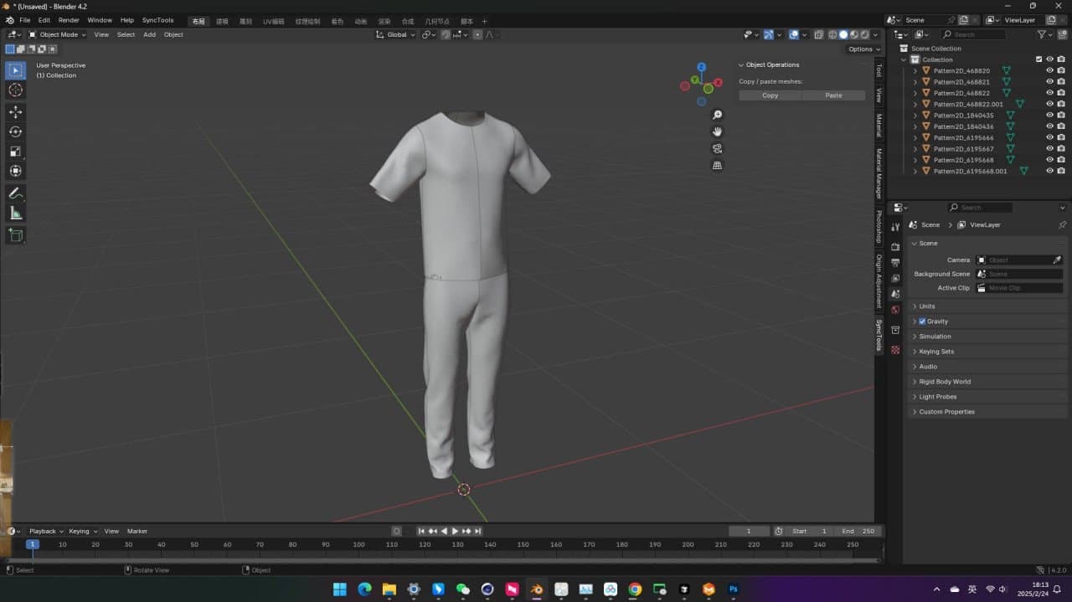The width and height of the screenshot is (1072, 602).
Task: Hide the Collection with eye icon
Action: click(1049, 59)
